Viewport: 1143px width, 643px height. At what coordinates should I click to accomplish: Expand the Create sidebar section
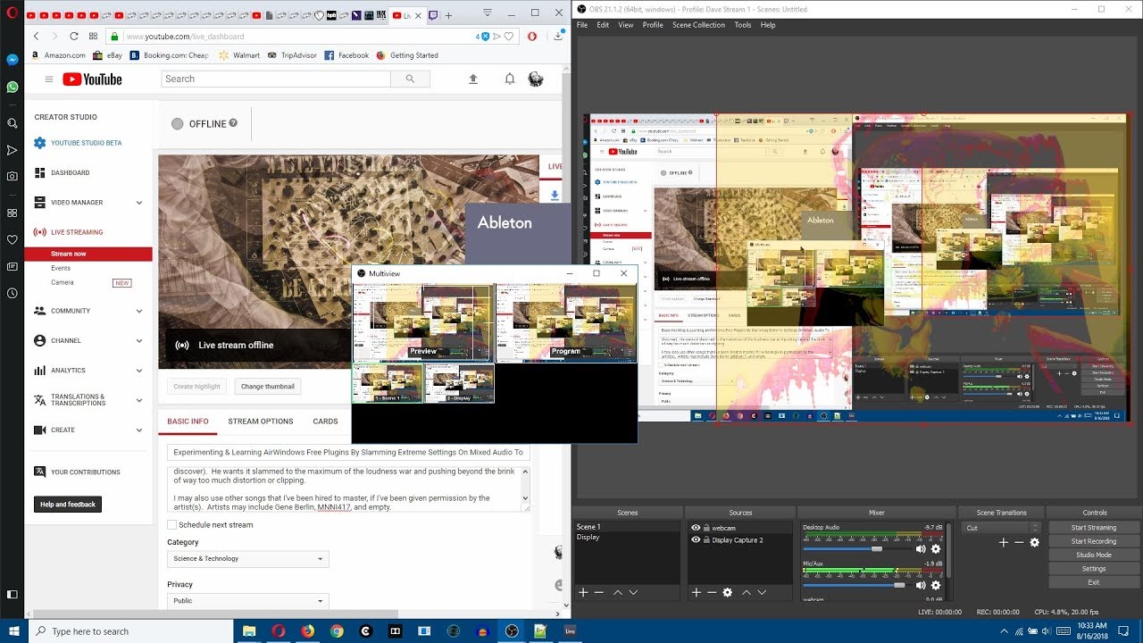[139, 430]
